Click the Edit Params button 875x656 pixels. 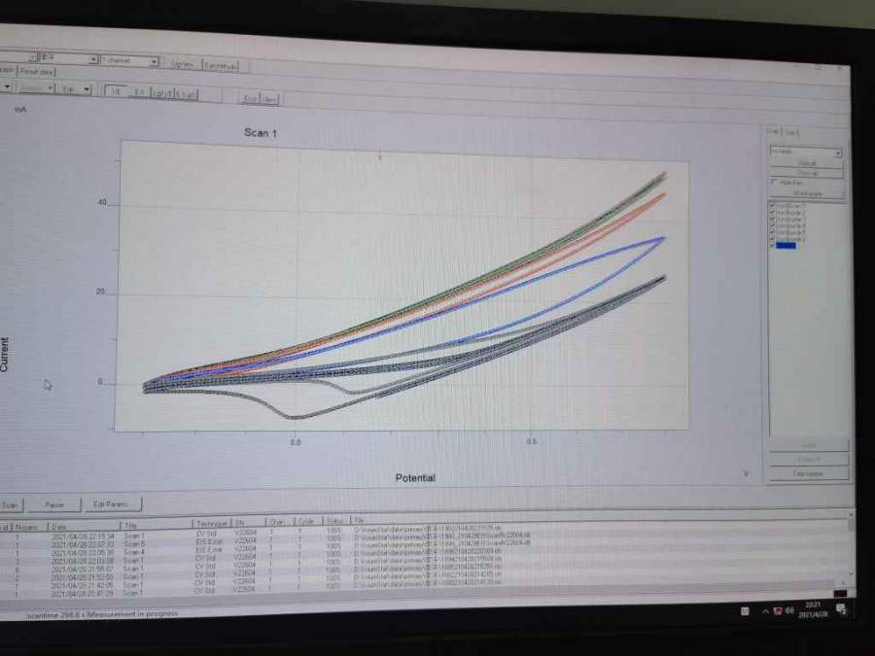[x=114, y=504]
